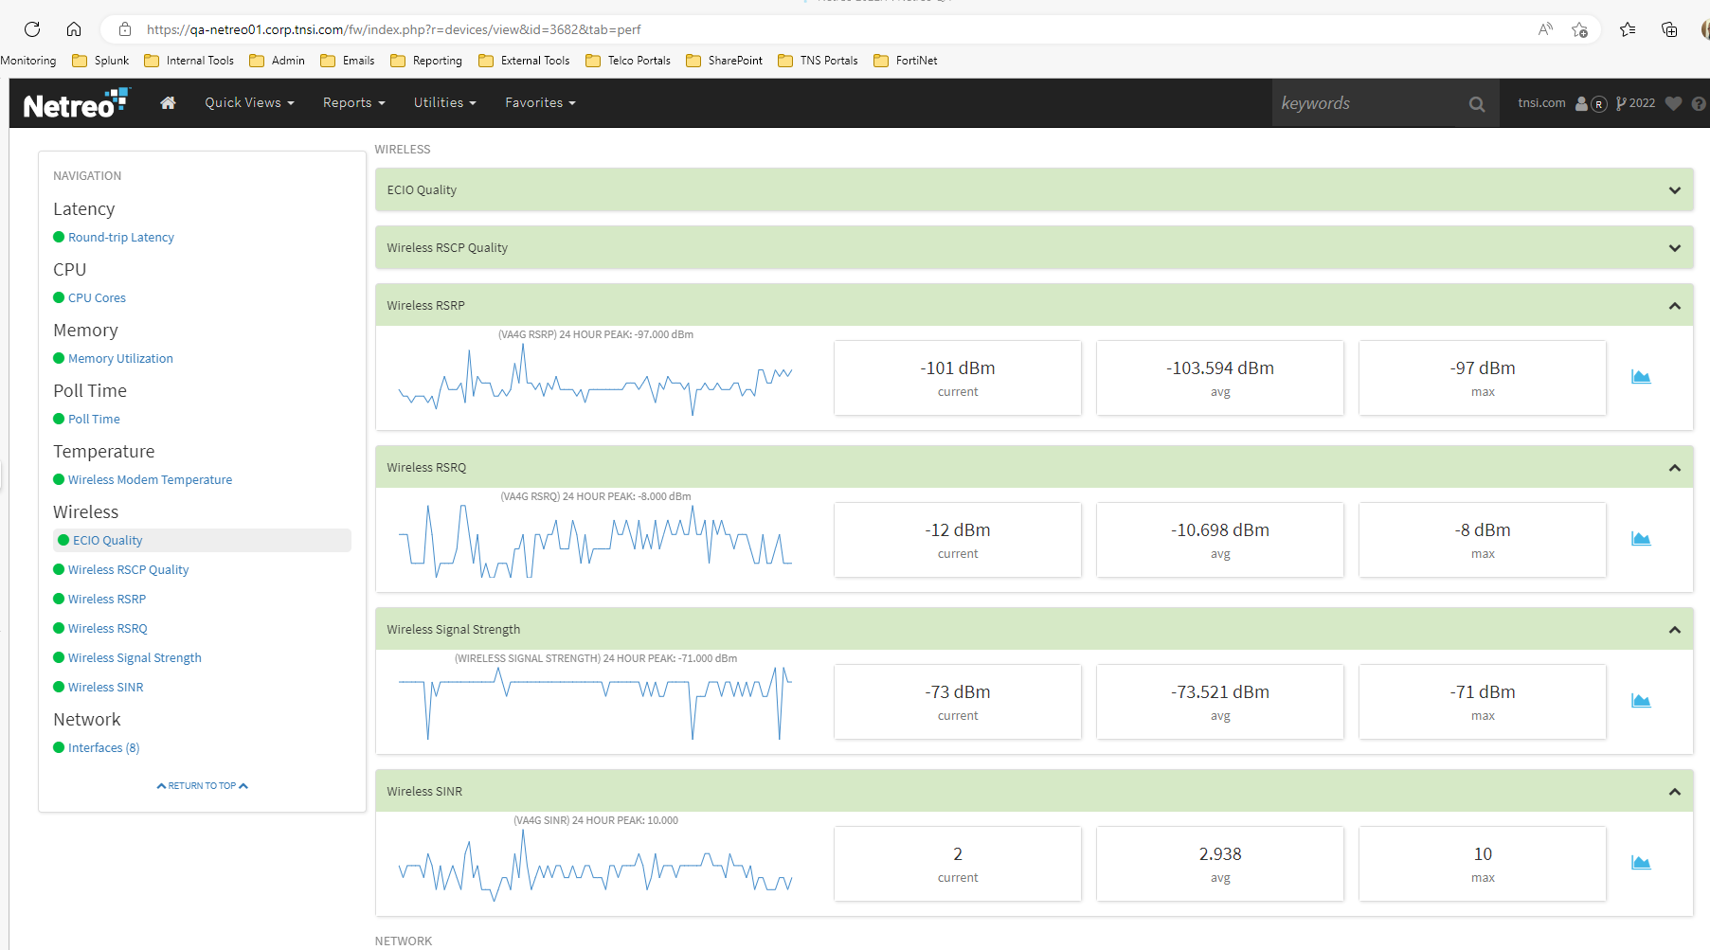Open the browser collections icon
Image resolution: width=1710 pixels, height=950 pixels.
(1669, 29)
